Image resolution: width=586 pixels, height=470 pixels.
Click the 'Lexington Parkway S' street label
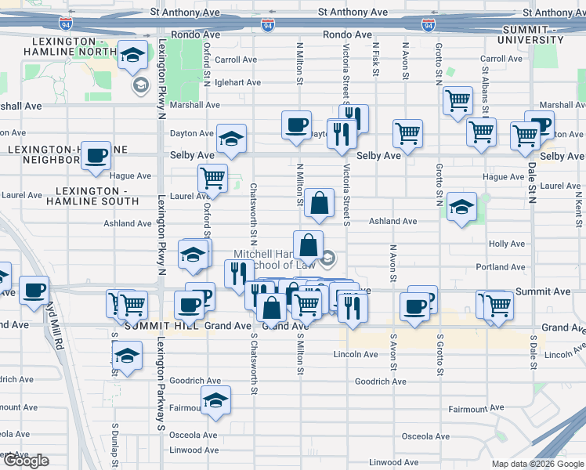click(161, 383)
